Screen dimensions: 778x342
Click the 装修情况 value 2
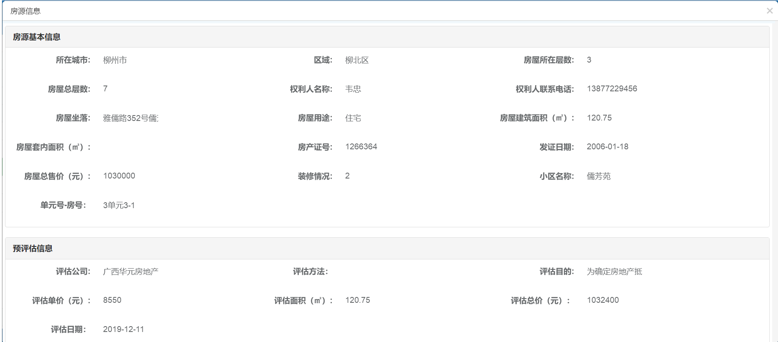point(347,176)
